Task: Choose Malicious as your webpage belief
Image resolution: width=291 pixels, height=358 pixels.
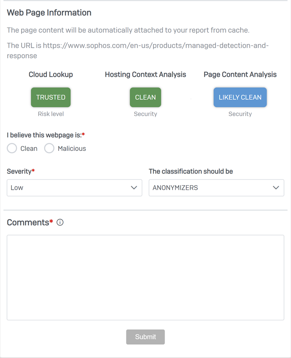Action: pyautogui.click(x=49, y=148)
